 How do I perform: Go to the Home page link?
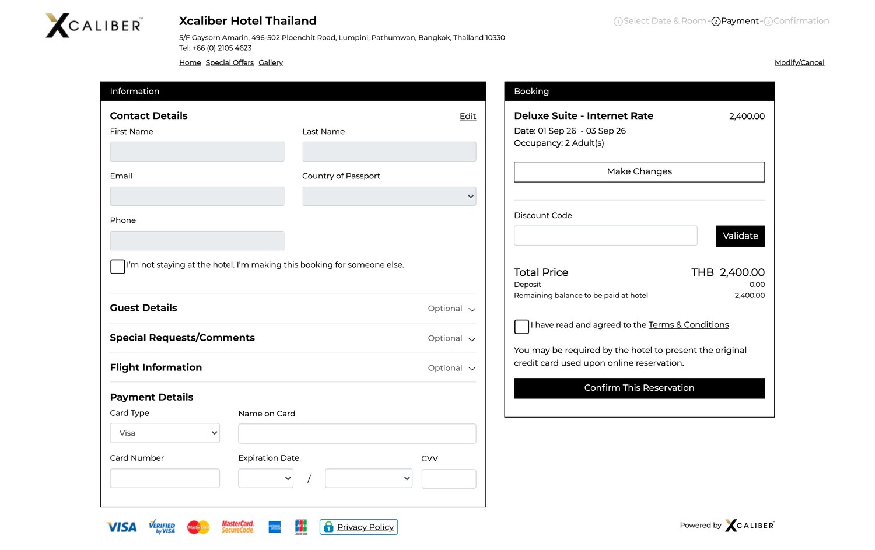click(190, 62)
